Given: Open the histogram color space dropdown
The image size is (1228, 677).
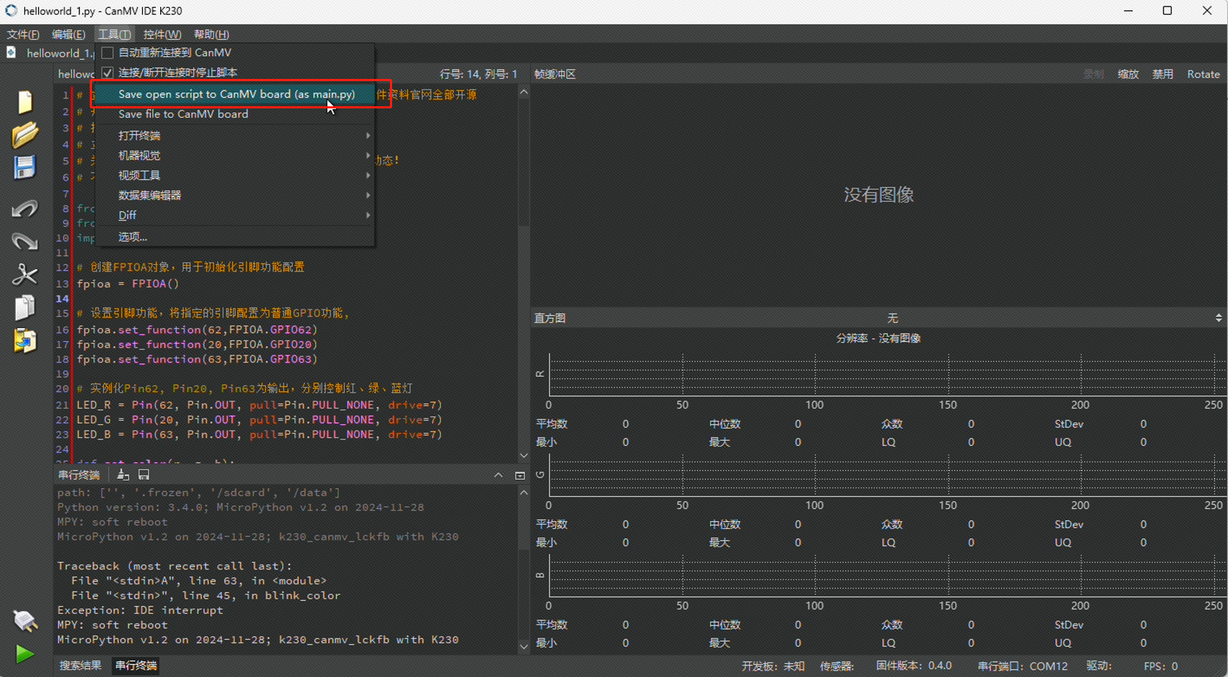Looking at the screenshot, I should [x=893, y=318].
